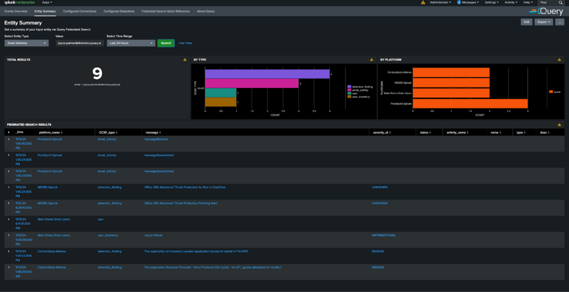This screenshot has width=569, height=292.
Task: Open the Select Entity Type dropdown
Action: pyautogui.click(x=27, y=43)
